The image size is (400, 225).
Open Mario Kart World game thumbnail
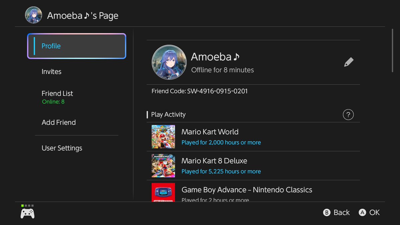pos(163,137)
